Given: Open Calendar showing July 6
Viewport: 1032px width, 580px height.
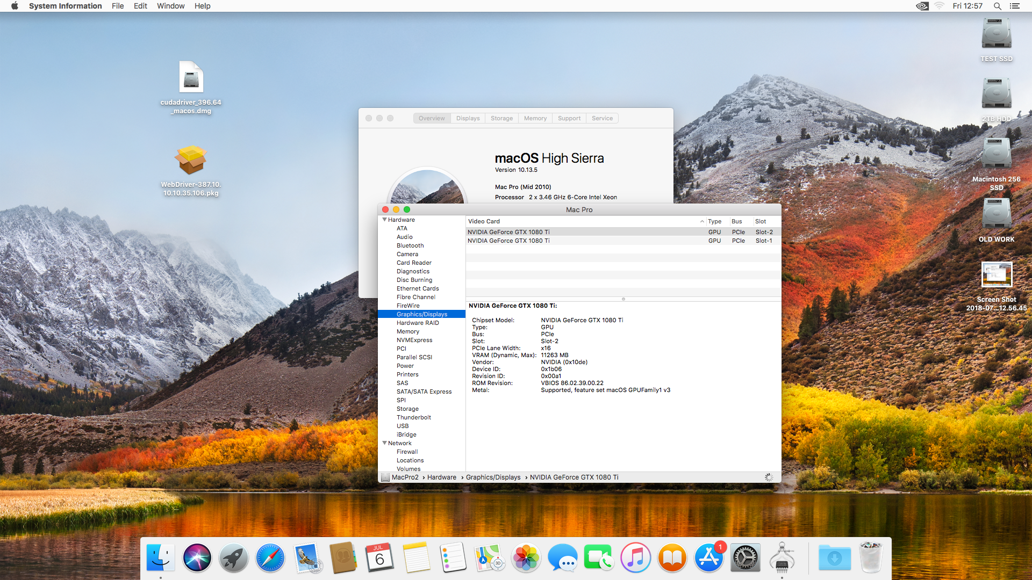Looking at the screenshot, I should tap(380, 557).
